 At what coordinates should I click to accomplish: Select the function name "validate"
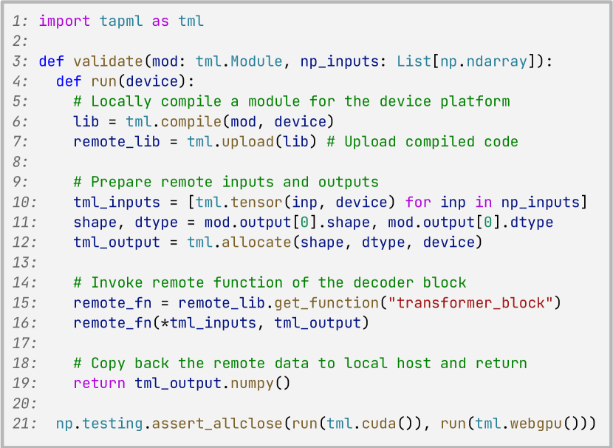click(x=109, y=61)
